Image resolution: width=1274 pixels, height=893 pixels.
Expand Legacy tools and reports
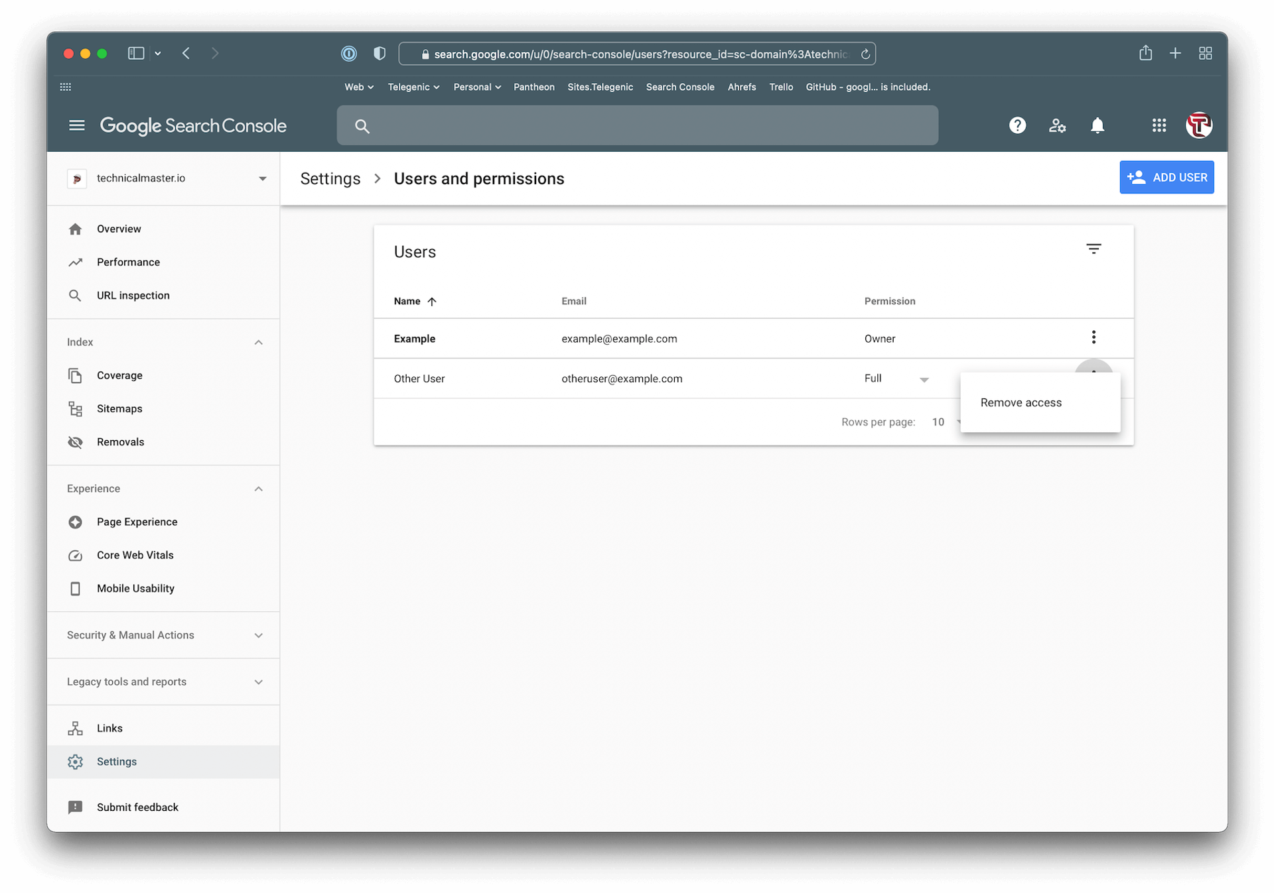tap(258, 682)
